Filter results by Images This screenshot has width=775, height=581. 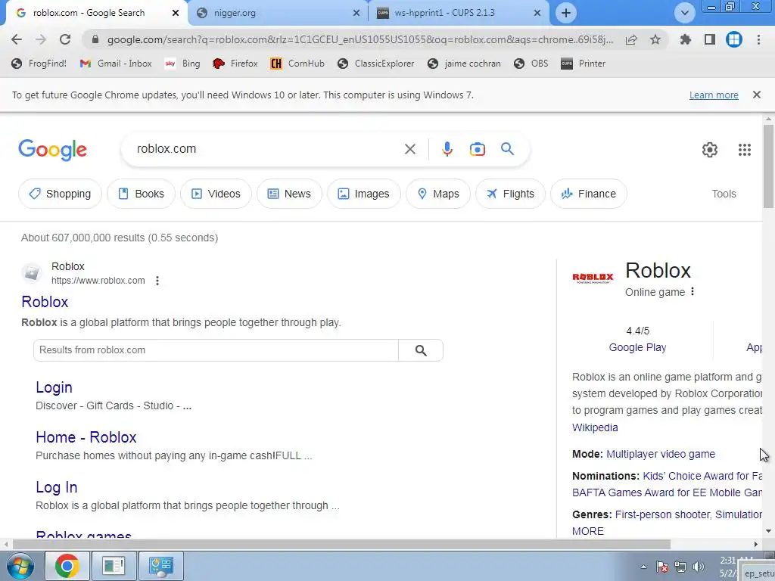click(x=364, y=194)
